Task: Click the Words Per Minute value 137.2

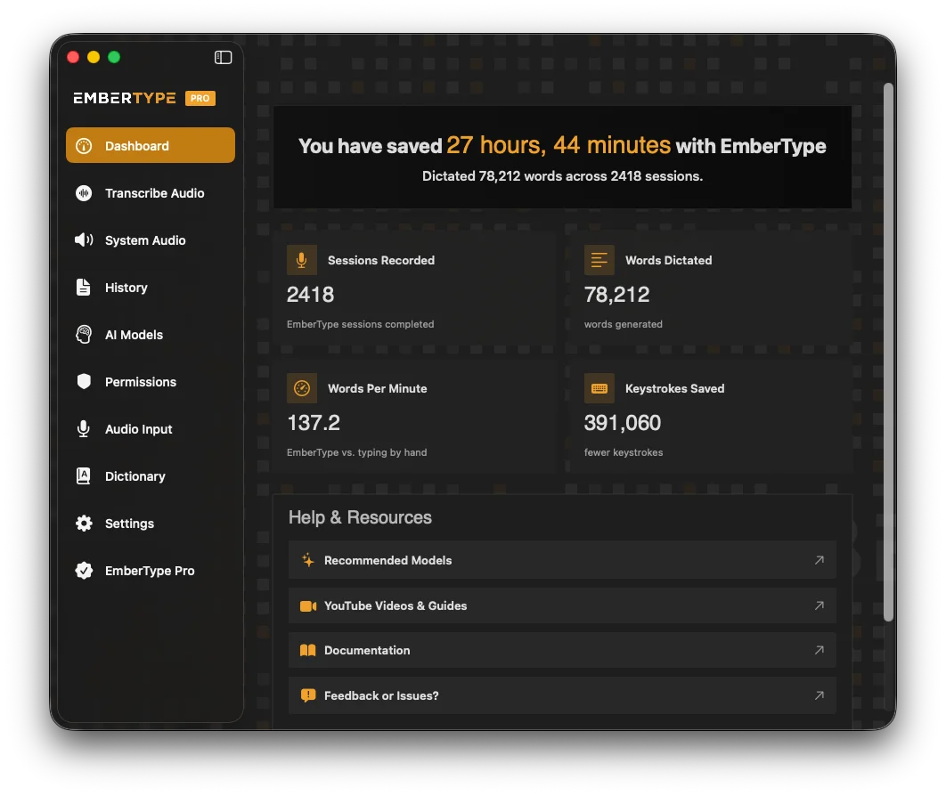Action: 314,422
